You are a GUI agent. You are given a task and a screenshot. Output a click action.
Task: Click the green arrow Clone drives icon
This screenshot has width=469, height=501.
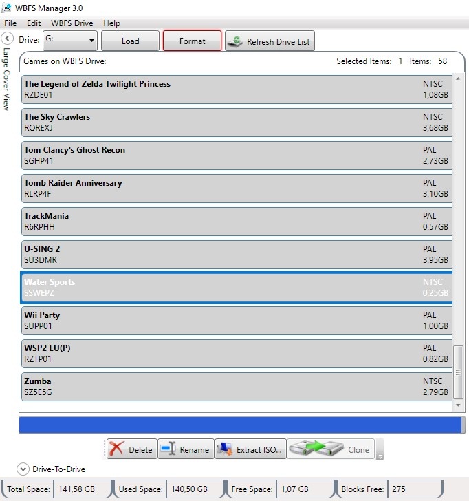(x=315, y=449)
